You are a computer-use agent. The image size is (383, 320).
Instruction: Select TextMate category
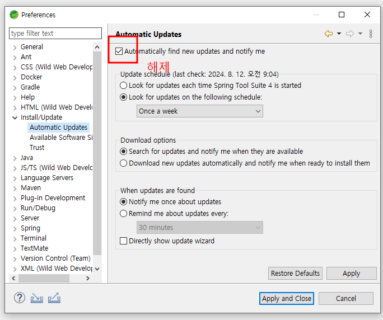coord(35,248)
